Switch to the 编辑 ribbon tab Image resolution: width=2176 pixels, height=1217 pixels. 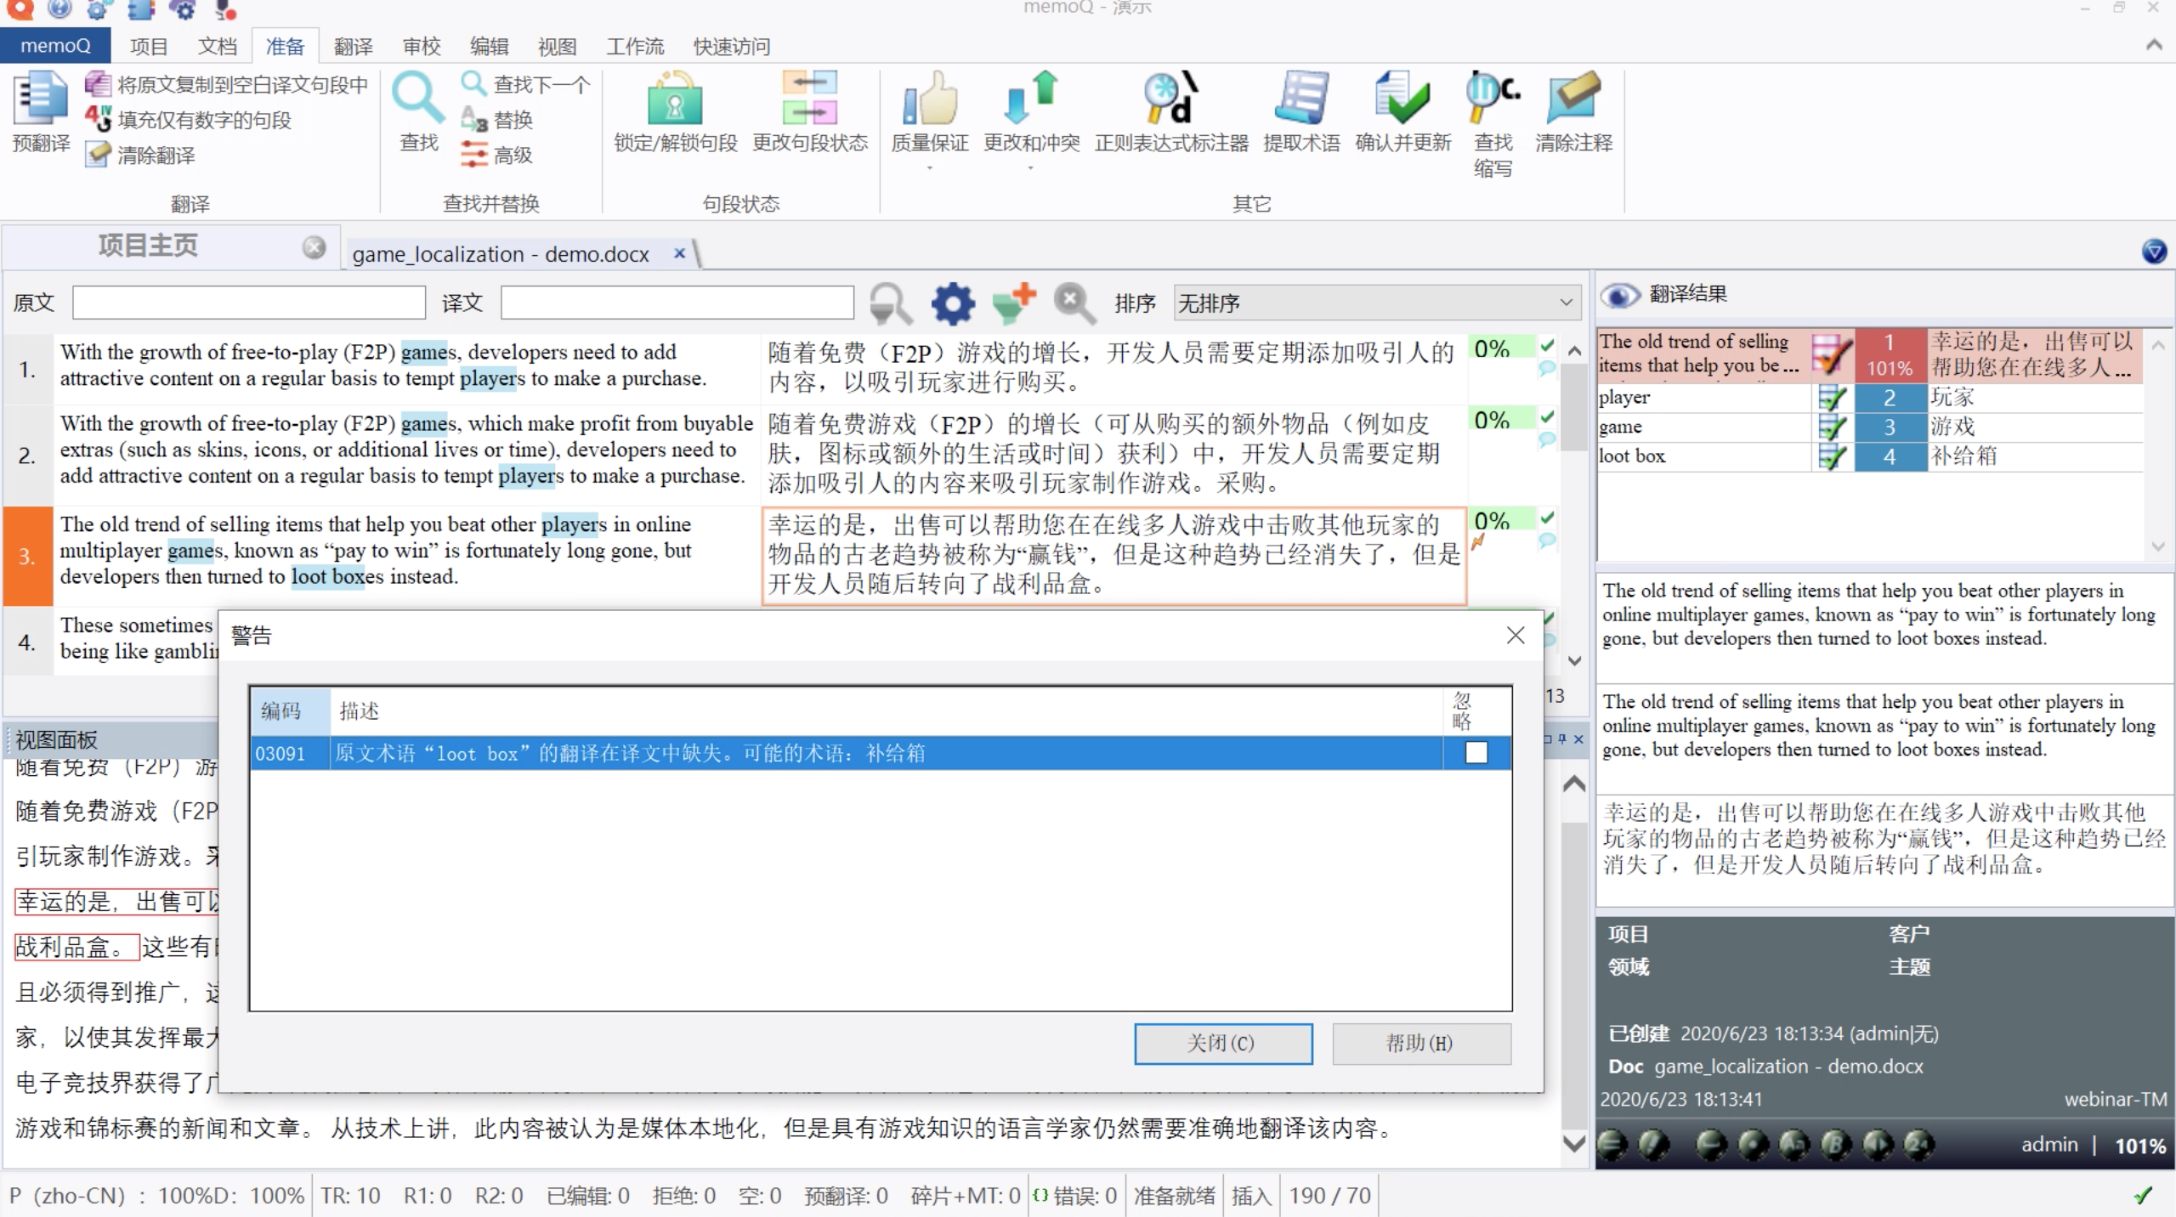pos(490,46)
